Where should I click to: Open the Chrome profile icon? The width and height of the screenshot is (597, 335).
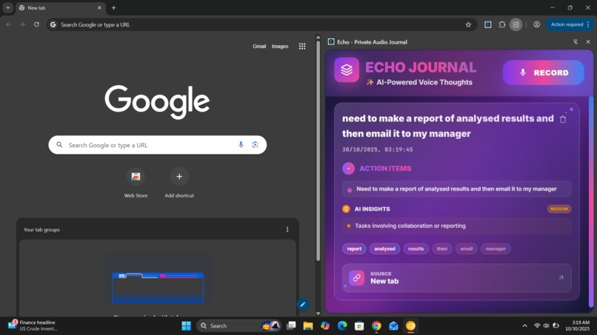pyautogui.click(x=536, y=24)
